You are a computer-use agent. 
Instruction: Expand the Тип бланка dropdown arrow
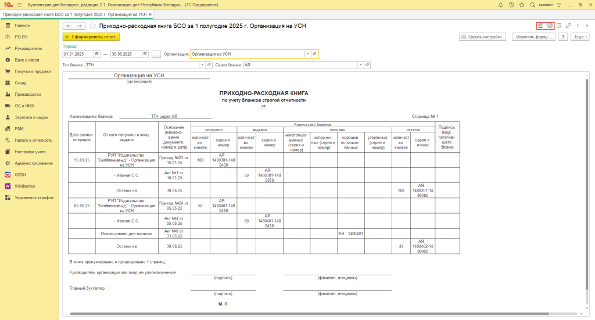pos(202,65)
